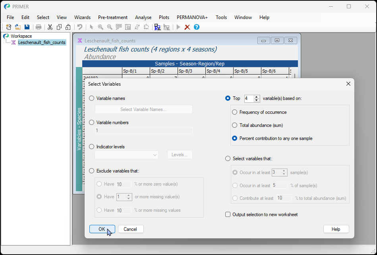
Task: Maximize the Leschenault_fish_counts worksheet window
Action: pyautogui.click(x=277, y=40)
